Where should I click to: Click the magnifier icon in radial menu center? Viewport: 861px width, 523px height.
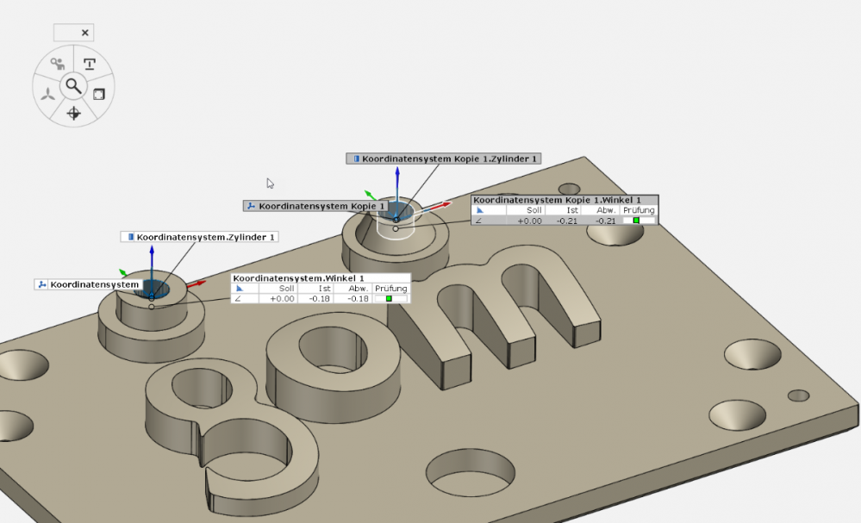tap(74, 86)
